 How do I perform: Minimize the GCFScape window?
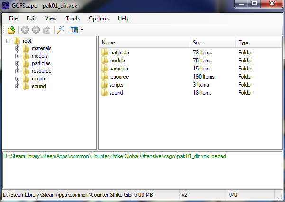[x=241, y=4]
